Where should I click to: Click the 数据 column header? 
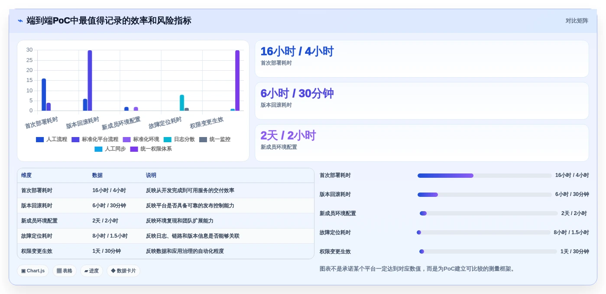(97, 176)
